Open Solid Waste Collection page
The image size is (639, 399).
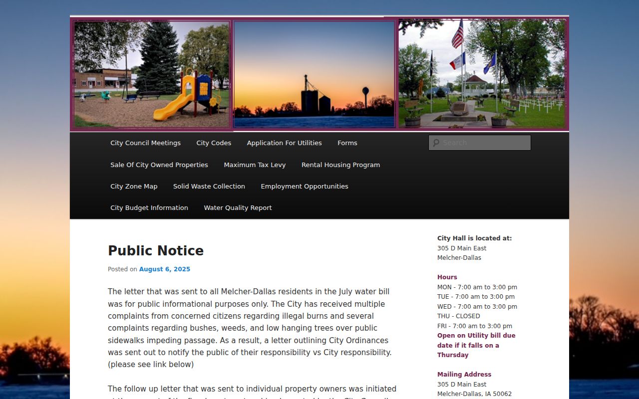(x=209, y=186)
